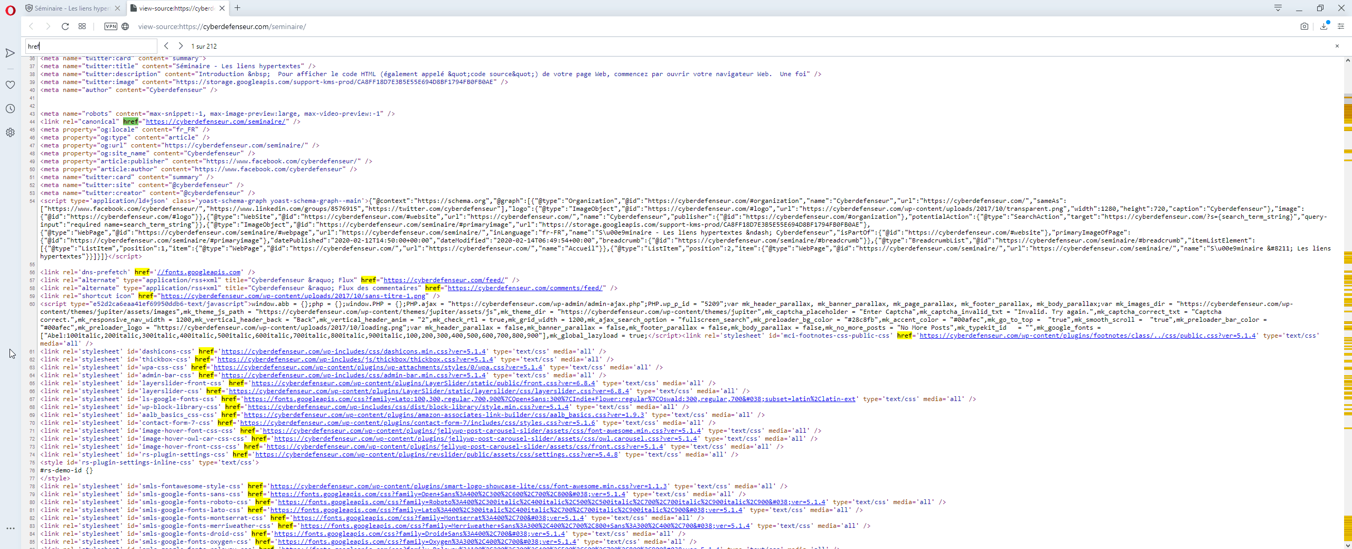Screen dimensions: 1352x549
Task: Open the Merriweather+Sans Google Fonts link
Action: [x=525, y=526]
